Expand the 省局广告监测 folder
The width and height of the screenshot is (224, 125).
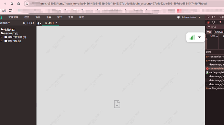click(x=1, y=37)
